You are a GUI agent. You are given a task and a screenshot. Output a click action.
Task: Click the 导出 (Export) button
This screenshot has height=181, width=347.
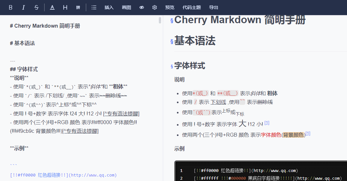pos(214,7)
